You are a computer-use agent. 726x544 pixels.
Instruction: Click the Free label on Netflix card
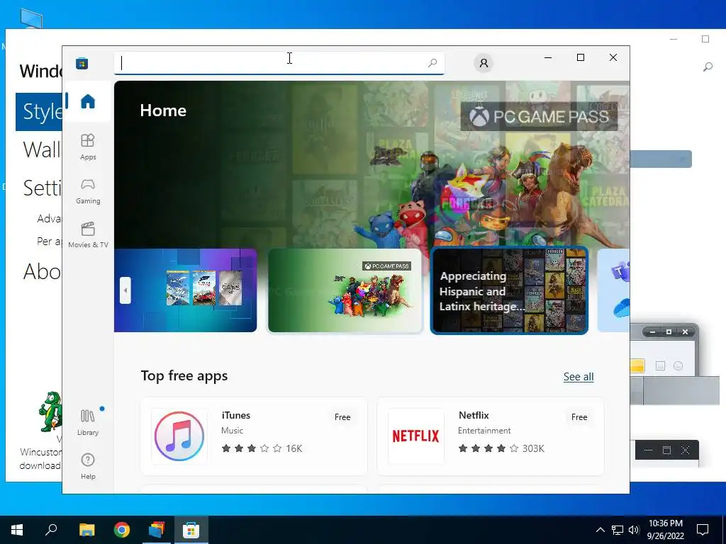click(x=579, y=416)
